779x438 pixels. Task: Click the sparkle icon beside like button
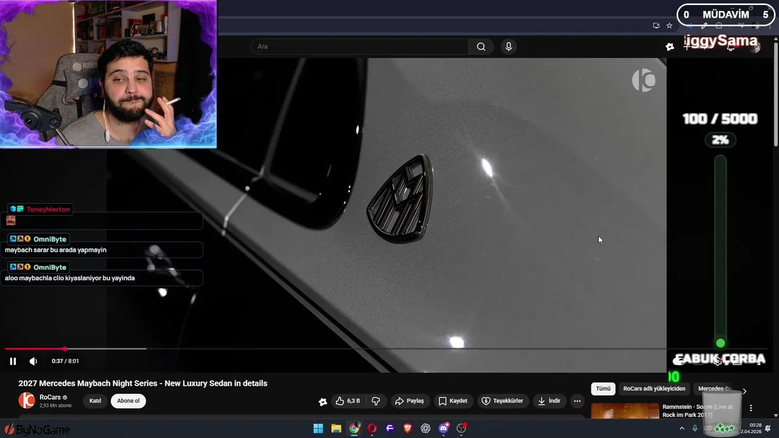click(x=323, y=401)
